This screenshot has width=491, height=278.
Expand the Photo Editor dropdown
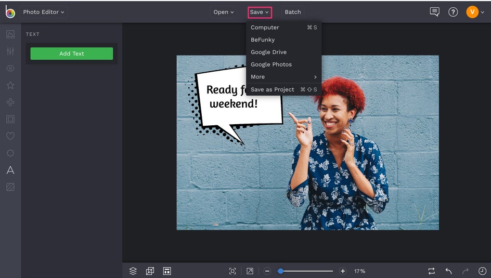pos(44,12)
